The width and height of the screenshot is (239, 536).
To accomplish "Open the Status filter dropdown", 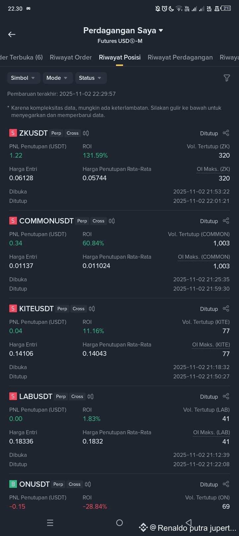I will point(91,78).
